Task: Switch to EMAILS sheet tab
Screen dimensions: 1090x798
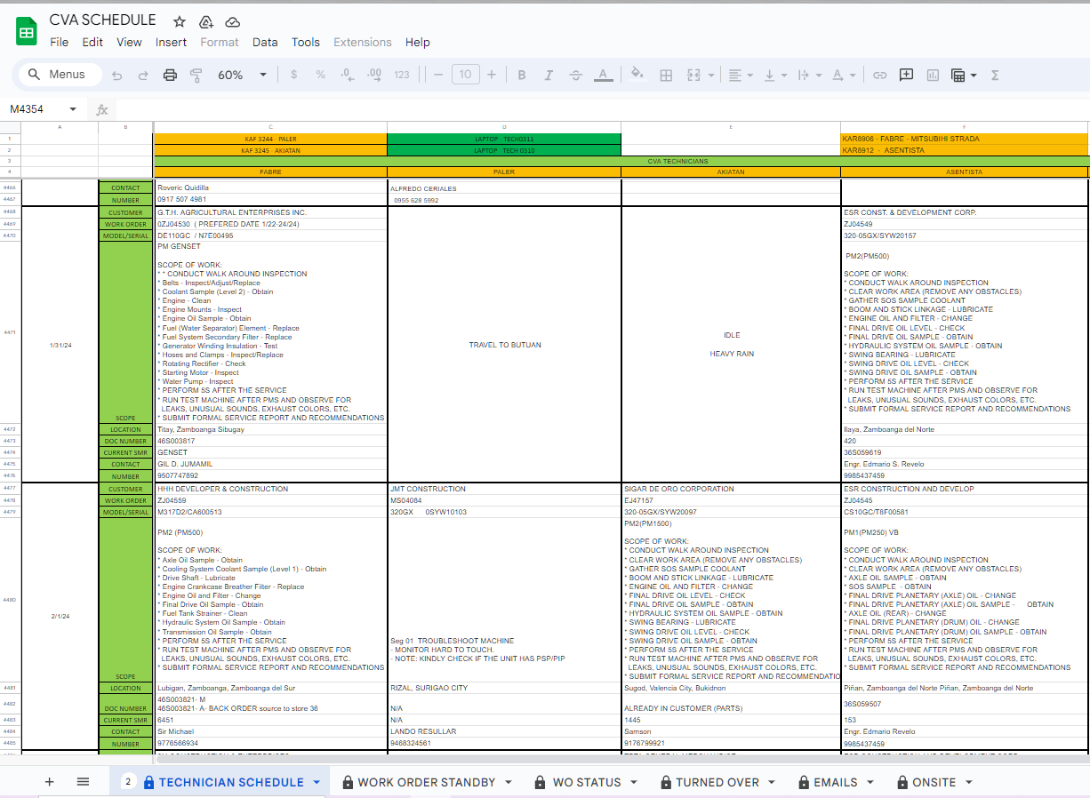Action: coord(836,782)
